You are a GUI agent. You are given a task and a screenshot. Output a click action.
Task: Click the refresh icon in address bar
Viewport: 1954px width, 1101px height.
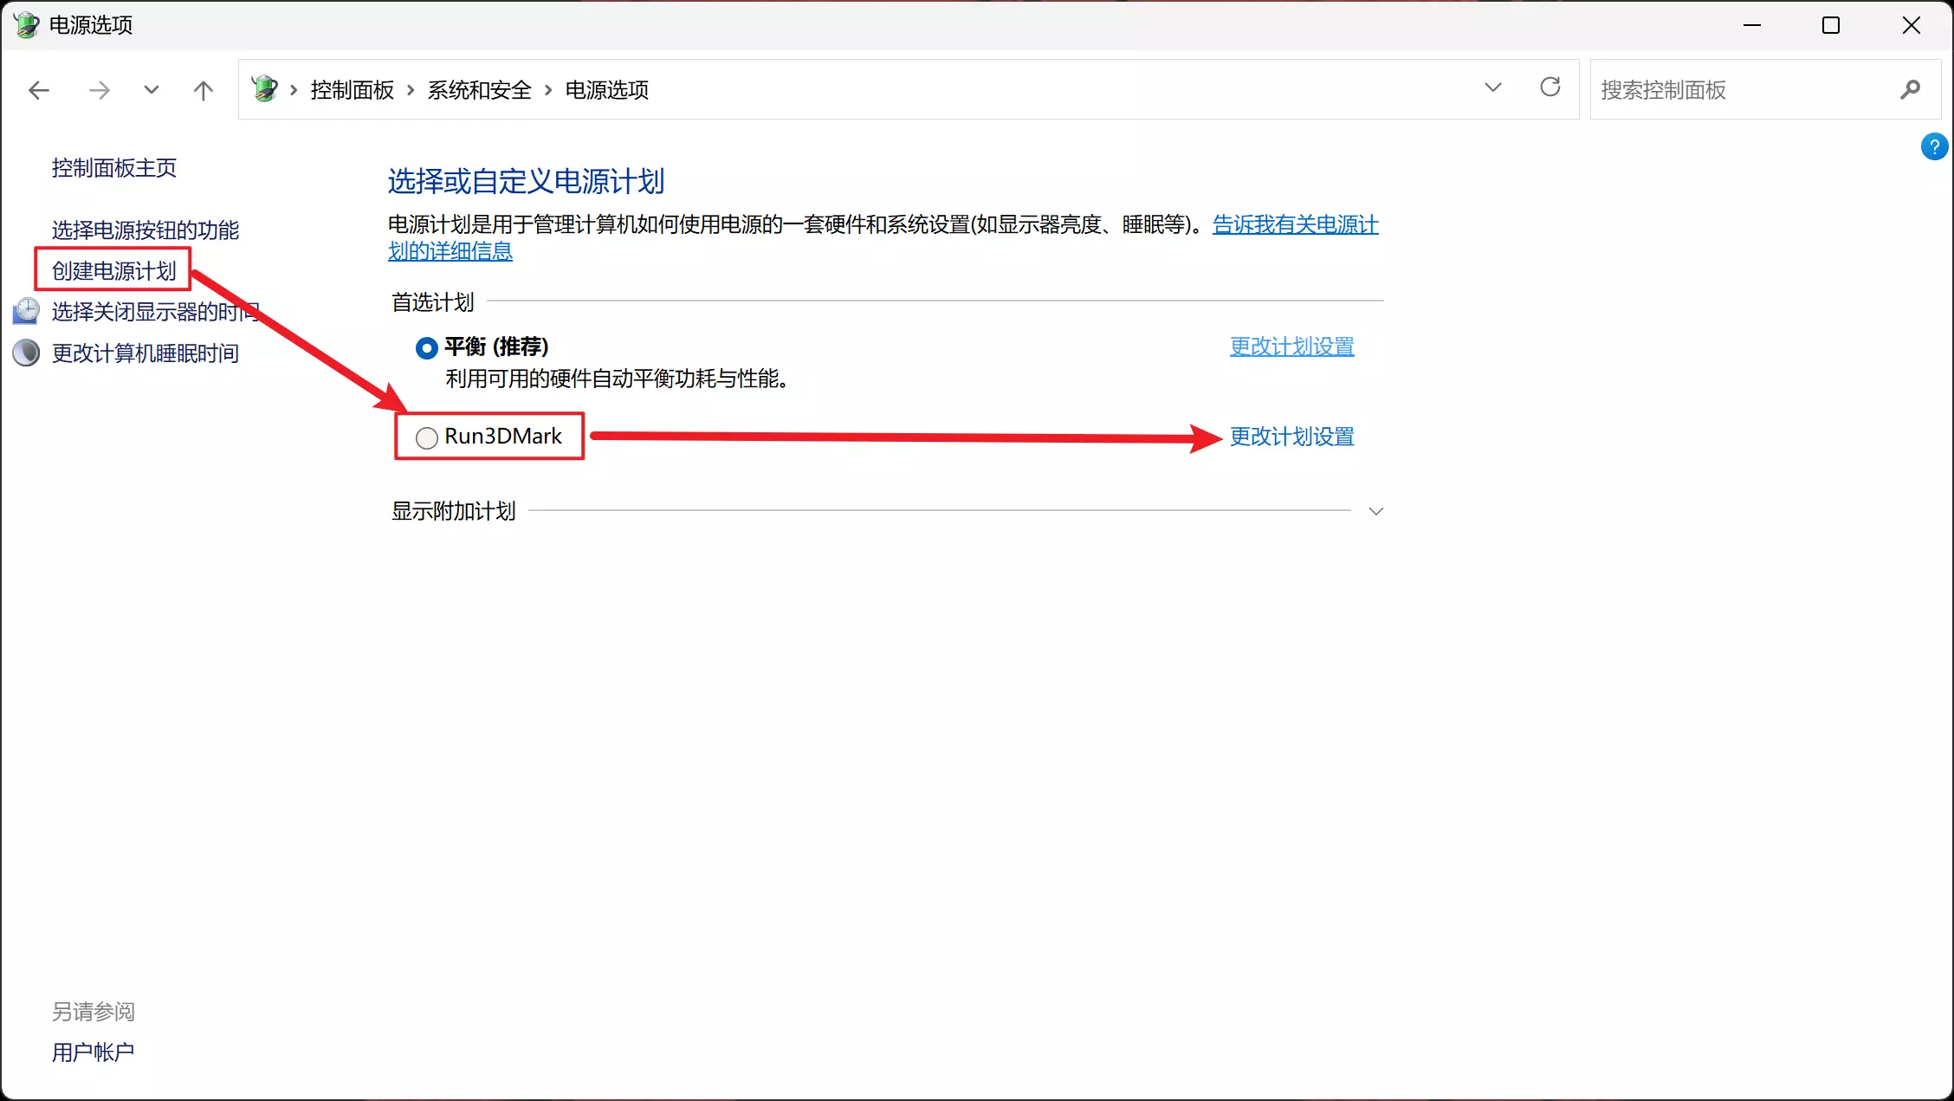(1550, 87)
